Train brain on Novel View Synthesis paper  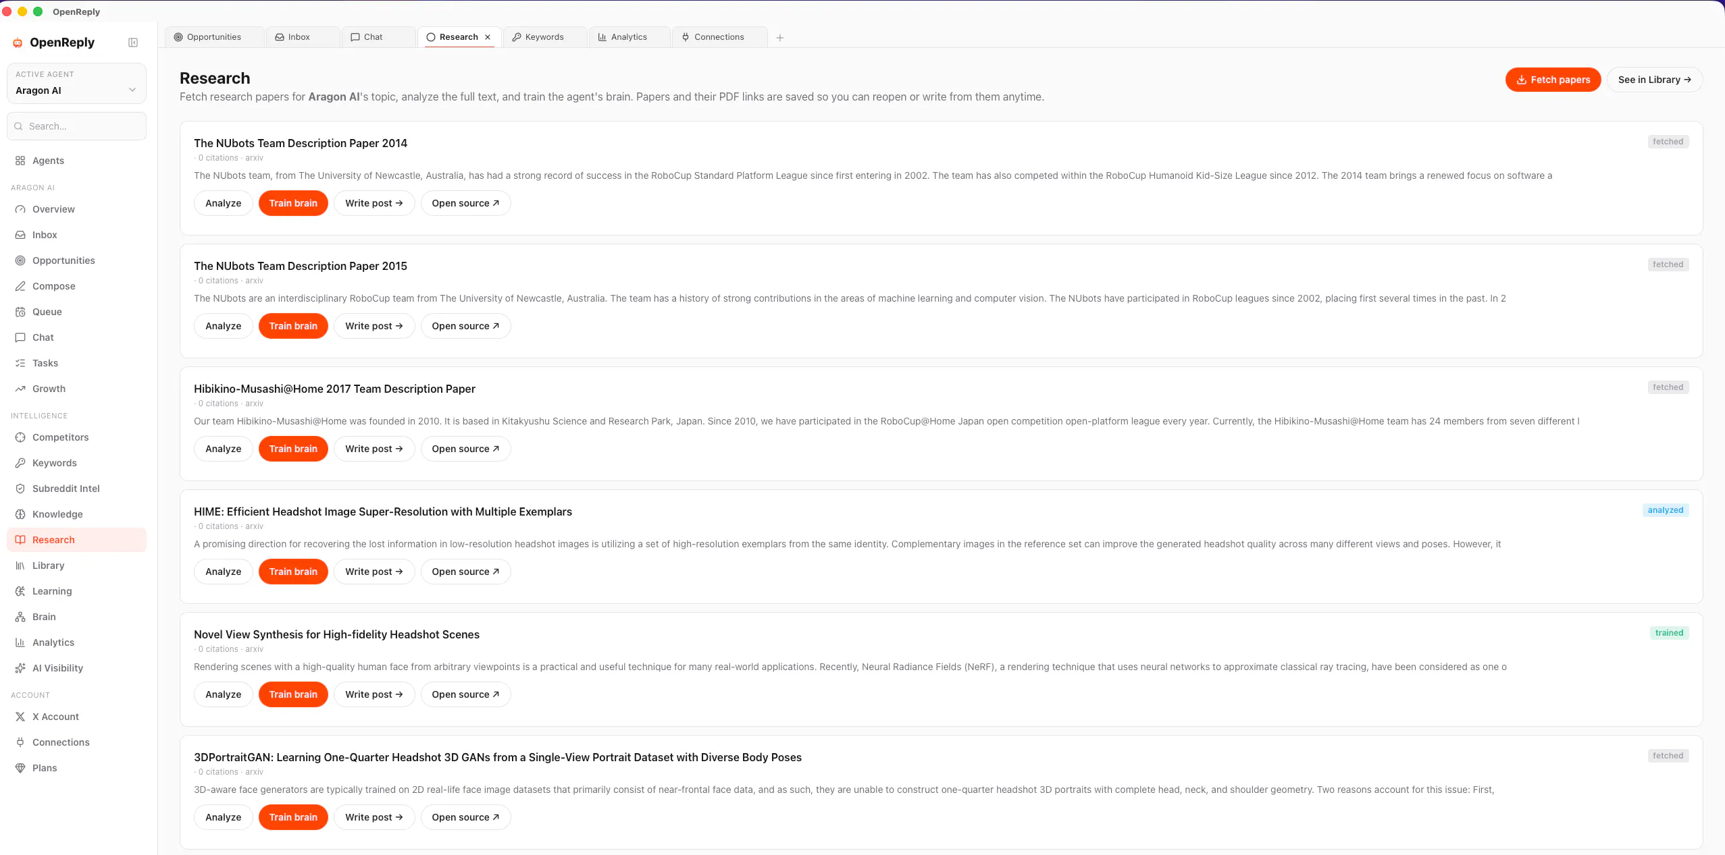point(293,694)
